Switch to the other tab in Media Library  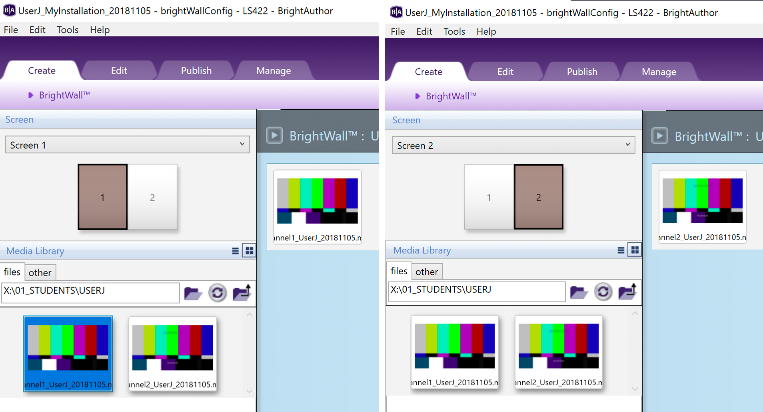[40, 272]
